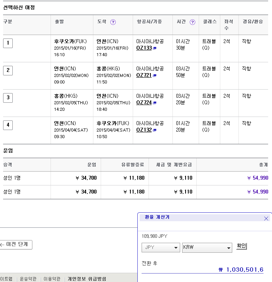Open popup icon beside flight OZ724
This screenshot has height=282, width=272.
point(155,103)
